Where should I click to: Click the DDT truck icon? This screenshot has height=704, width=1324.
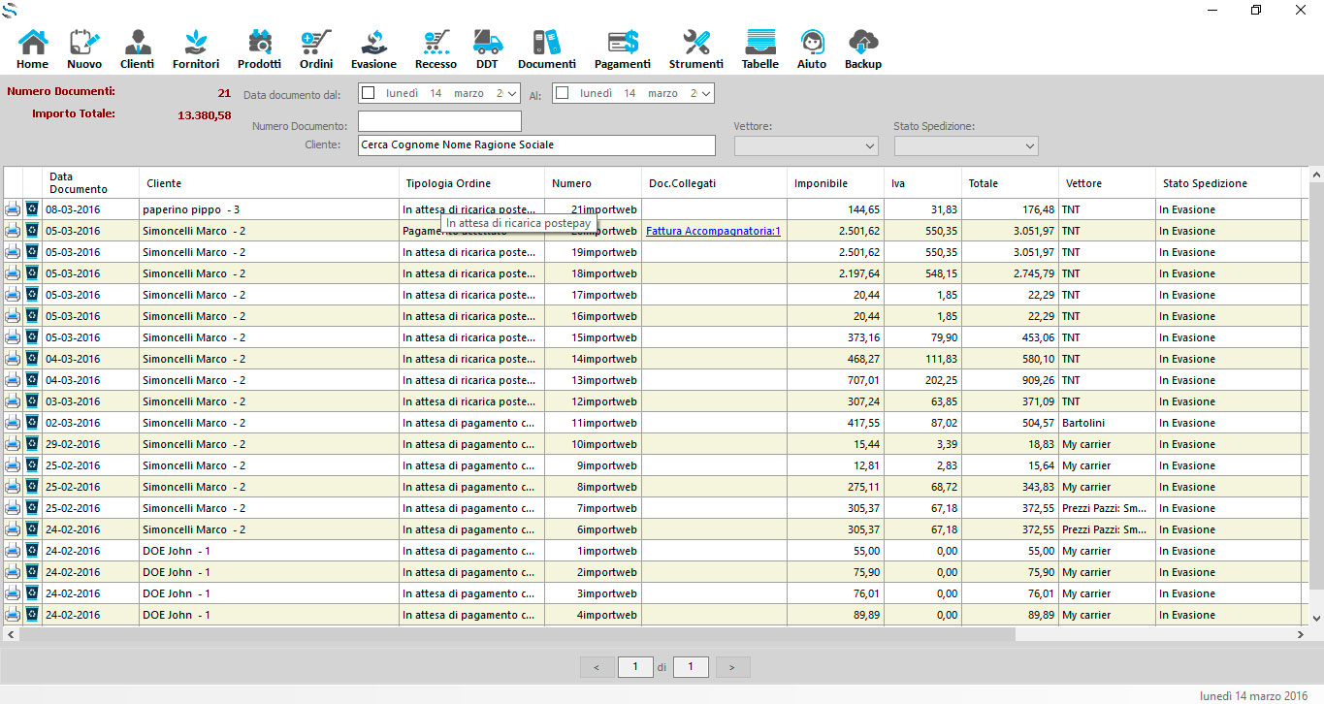pyautogui.click(x=487, y=48)
